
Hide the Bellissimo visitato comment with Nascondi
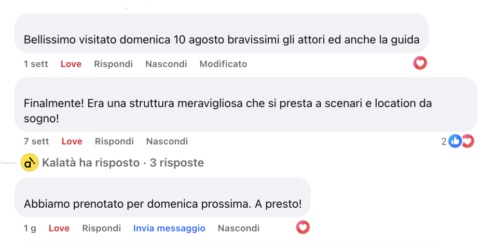[x=166, y=64]
